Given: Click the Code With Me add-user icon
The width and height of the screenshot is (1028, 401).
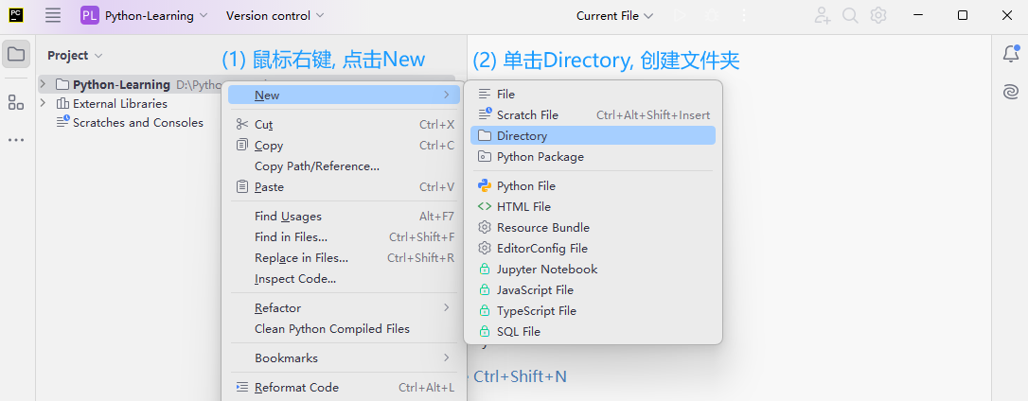Looking at the screenshot, I should (823, 16).
